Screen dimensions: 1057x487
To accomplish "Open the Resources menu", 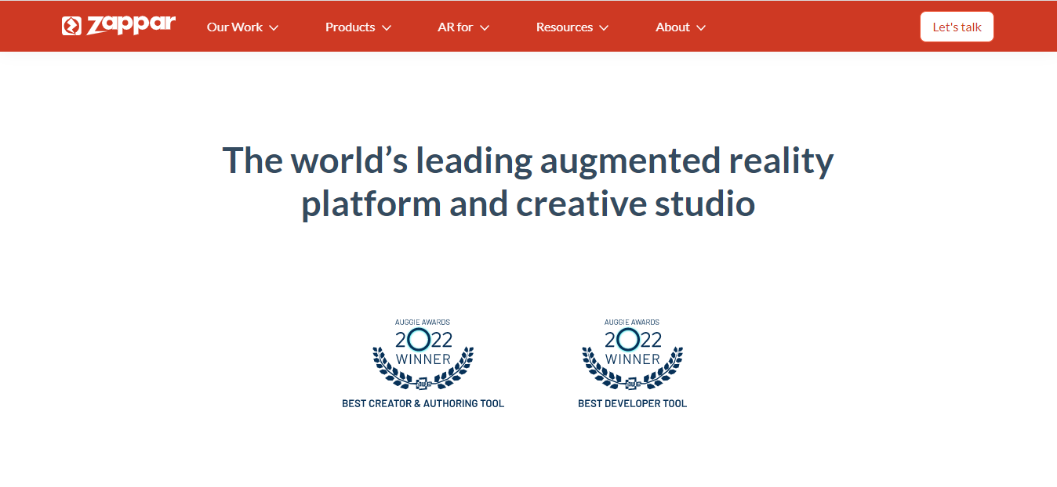I will [572, 27].
